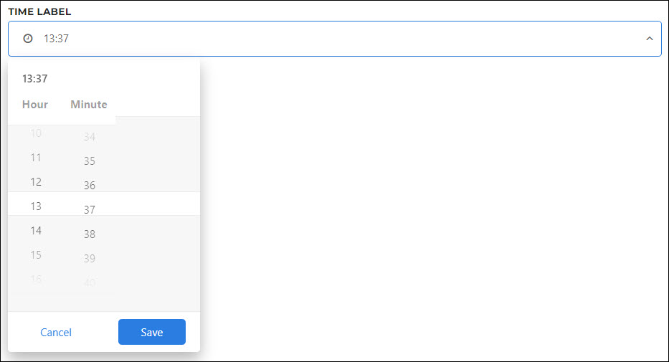669x362 pixels.
Task: Select hour 15 in the Hour column
Action: (36, 255)
